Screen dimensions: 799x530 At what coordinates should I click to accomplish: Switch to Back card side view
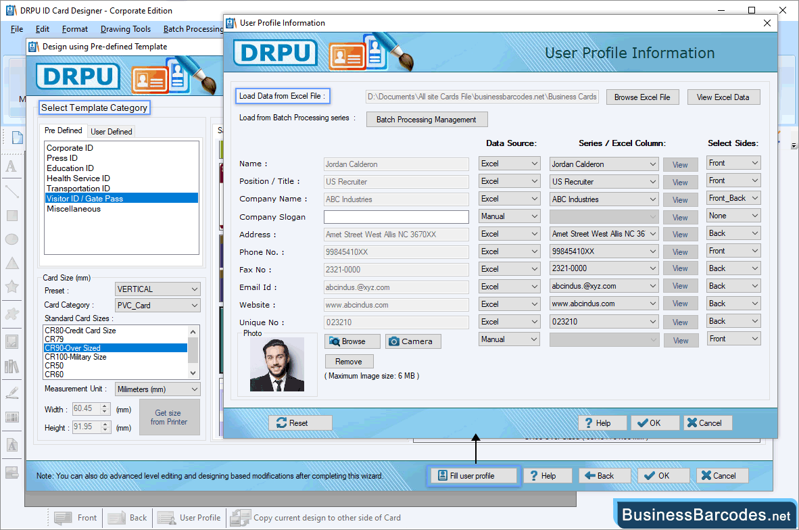(x=127, y=518)
